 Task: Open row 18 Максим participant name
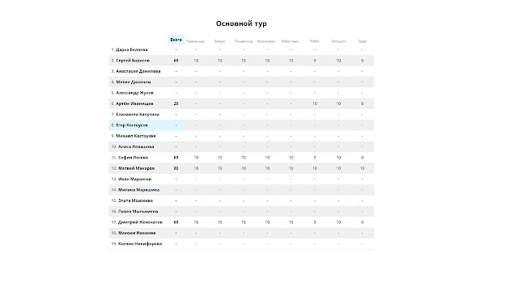(x=137, y=233)
